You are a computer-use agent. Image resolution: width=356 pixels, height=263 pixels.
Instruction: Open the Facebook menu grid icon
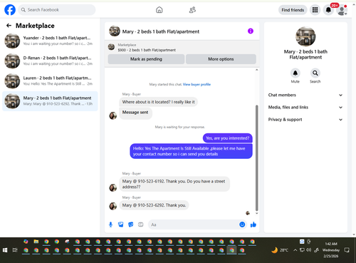(315, 10)
